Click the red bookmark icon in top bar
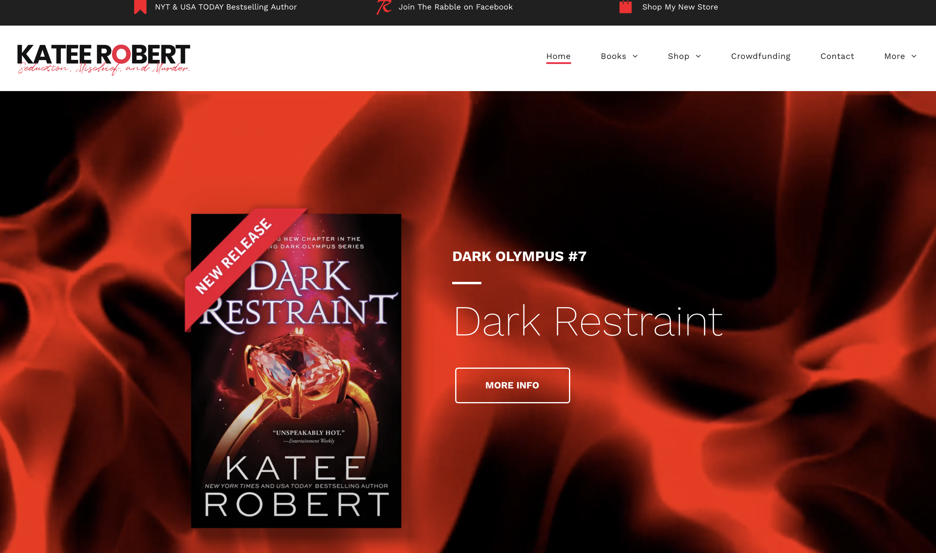This screenshot has width=936, height=553. (140, 7)
